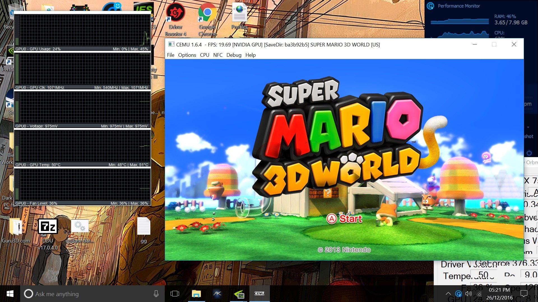
Task: Click the Performance Monitor widget logo icon
Action: [x=430, y=6]
